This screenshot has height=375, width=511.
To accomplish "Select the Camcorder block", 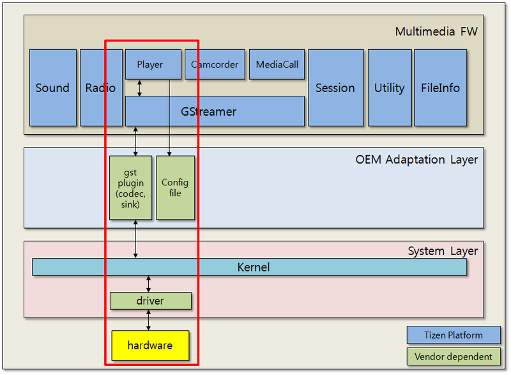I will [215, 64].
